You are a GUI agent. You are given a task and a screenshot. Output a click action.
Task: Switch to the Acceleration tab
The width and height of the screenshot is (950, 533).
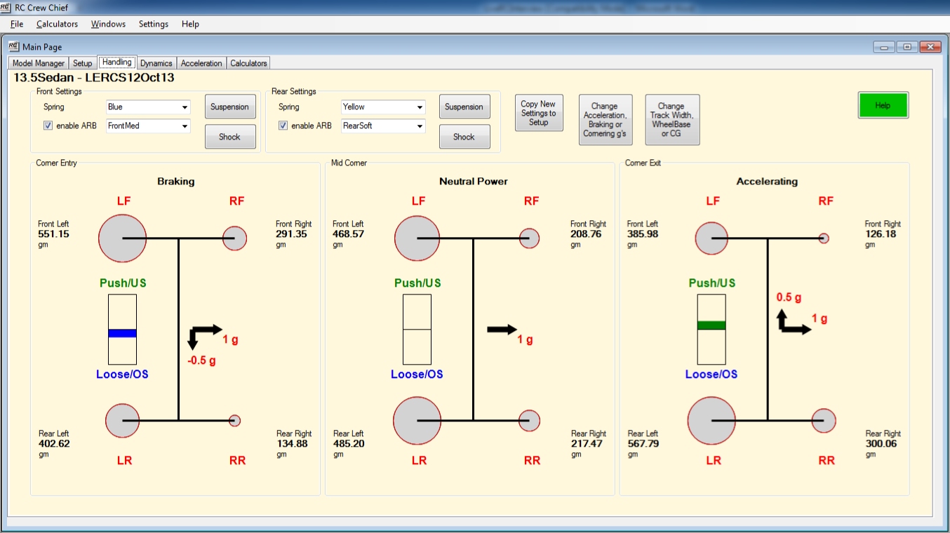click(201, 63)
